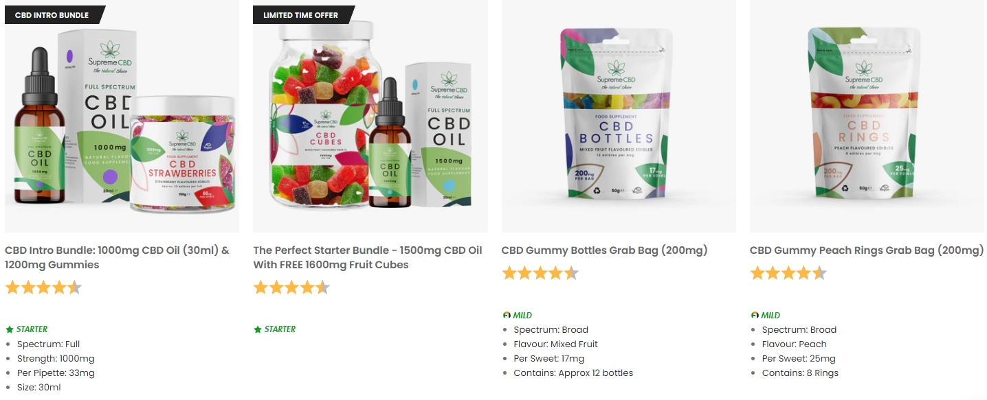Click the MILD icon under Peach Rings Grab Bag
The image size is (987, 400).
point(755,315)
